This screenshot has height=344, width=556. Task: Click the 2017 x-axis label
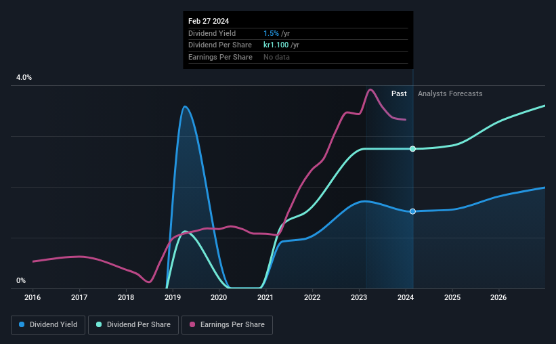tap(79, 297)
